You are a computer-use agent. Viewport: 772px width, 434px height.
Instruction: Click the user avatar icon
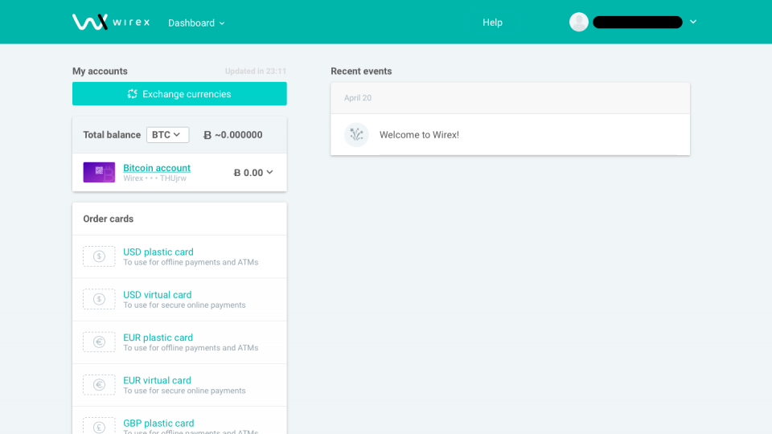point(578,23)
